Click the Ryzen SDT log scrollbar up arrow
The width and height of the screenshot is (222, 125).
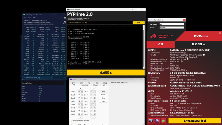(143, 83)
